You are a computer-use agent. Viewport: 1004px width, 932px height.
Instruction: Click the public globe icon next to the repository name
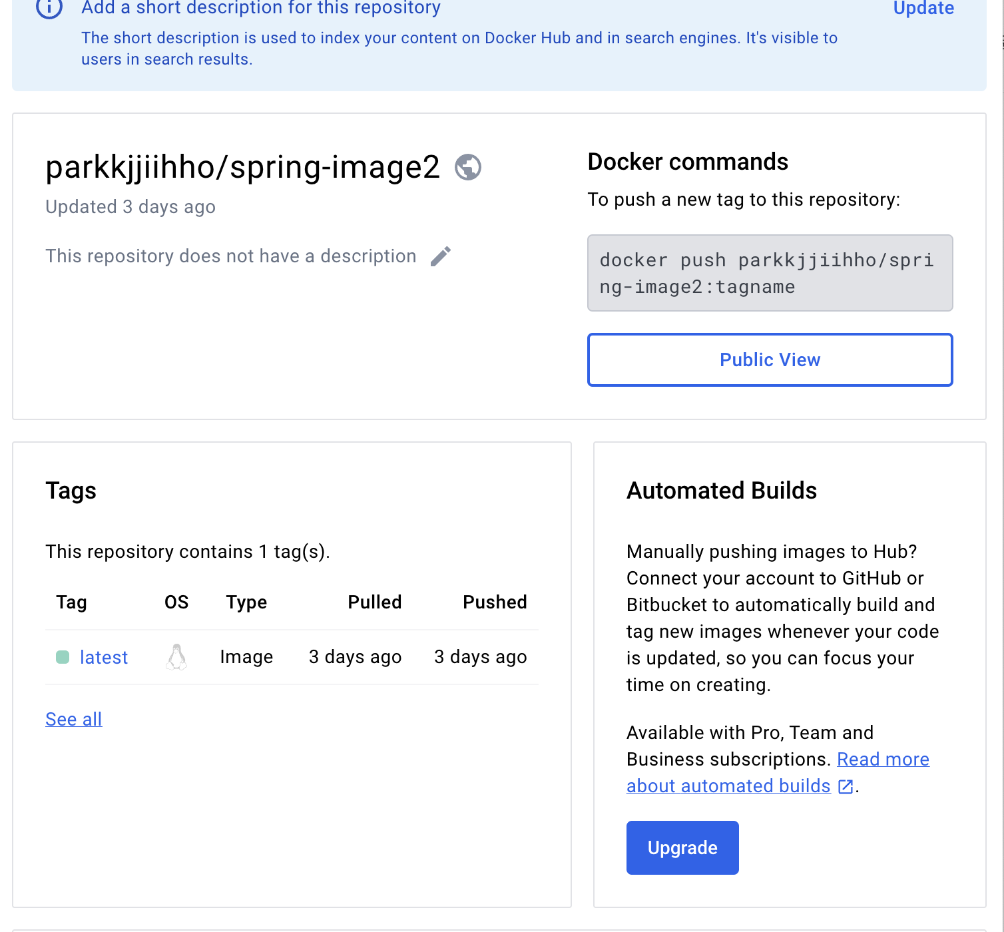[x=468, y=167]
